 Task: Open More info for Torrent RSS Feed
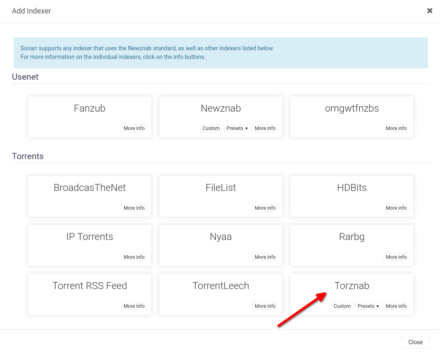point(134,306)
